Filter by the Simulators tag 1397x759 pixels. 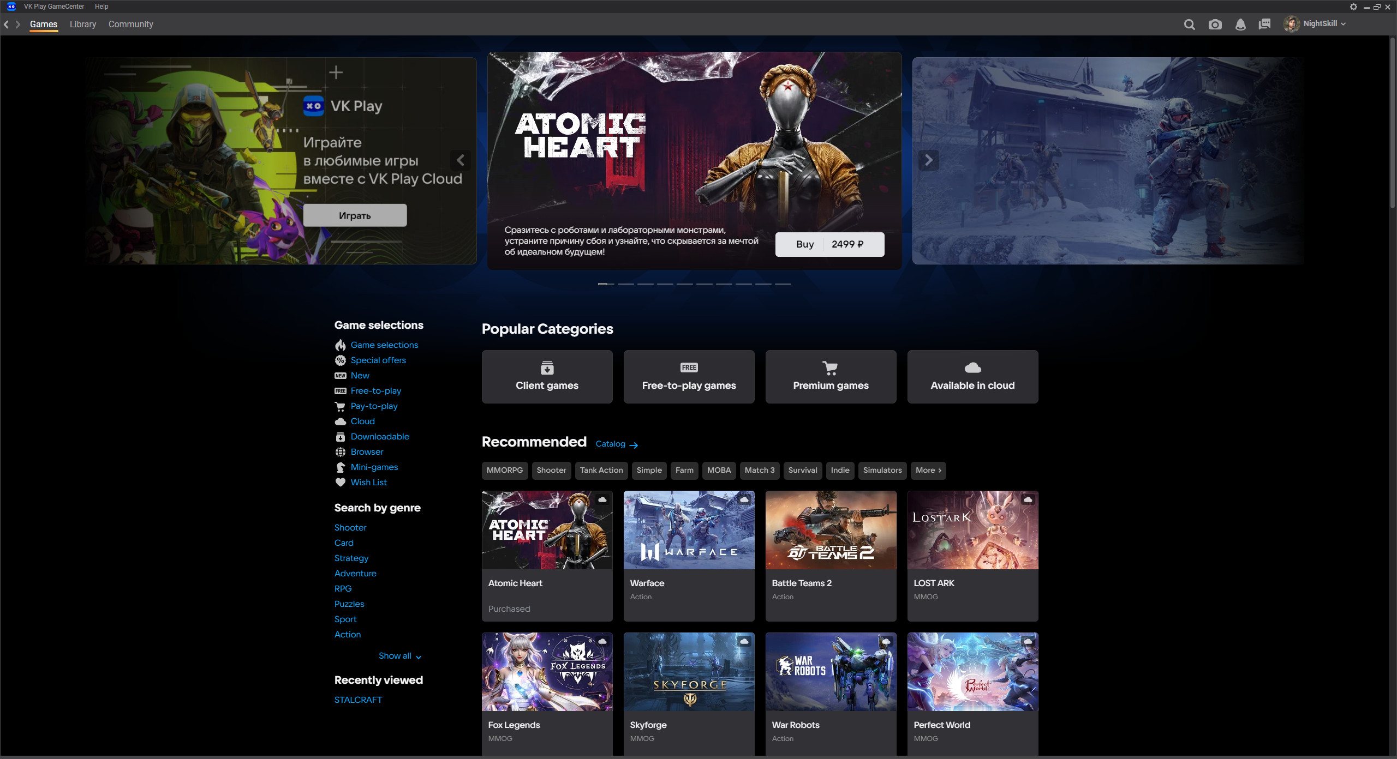click(x=882, y=471)
